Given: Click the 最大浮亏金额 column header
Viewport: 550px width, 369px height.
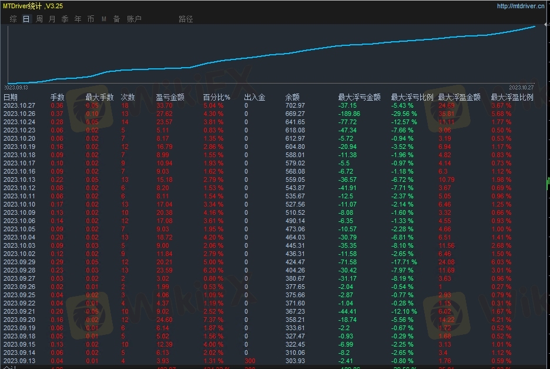Looking at the screenshot, I should click(x=359, y=97).
